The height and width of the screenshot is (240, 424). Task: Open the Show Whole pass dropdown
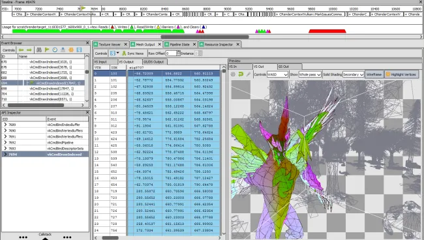310,74
